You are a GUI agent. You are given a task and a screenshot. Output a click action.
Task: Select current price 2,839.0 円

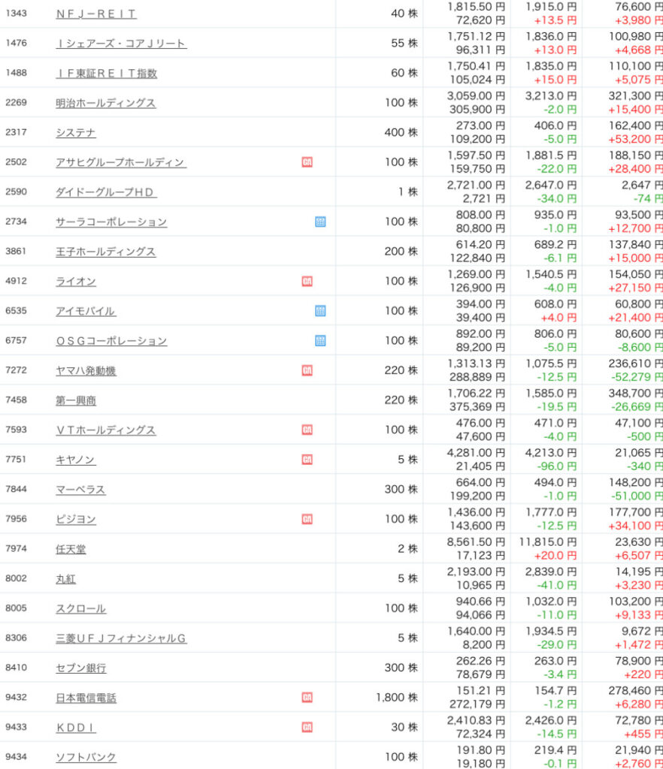click(x=551, y=571)
